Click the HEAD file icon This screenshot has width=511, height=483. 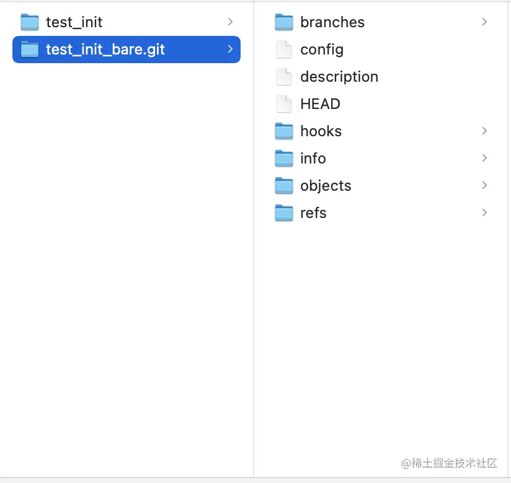click(x=284, y=104)
